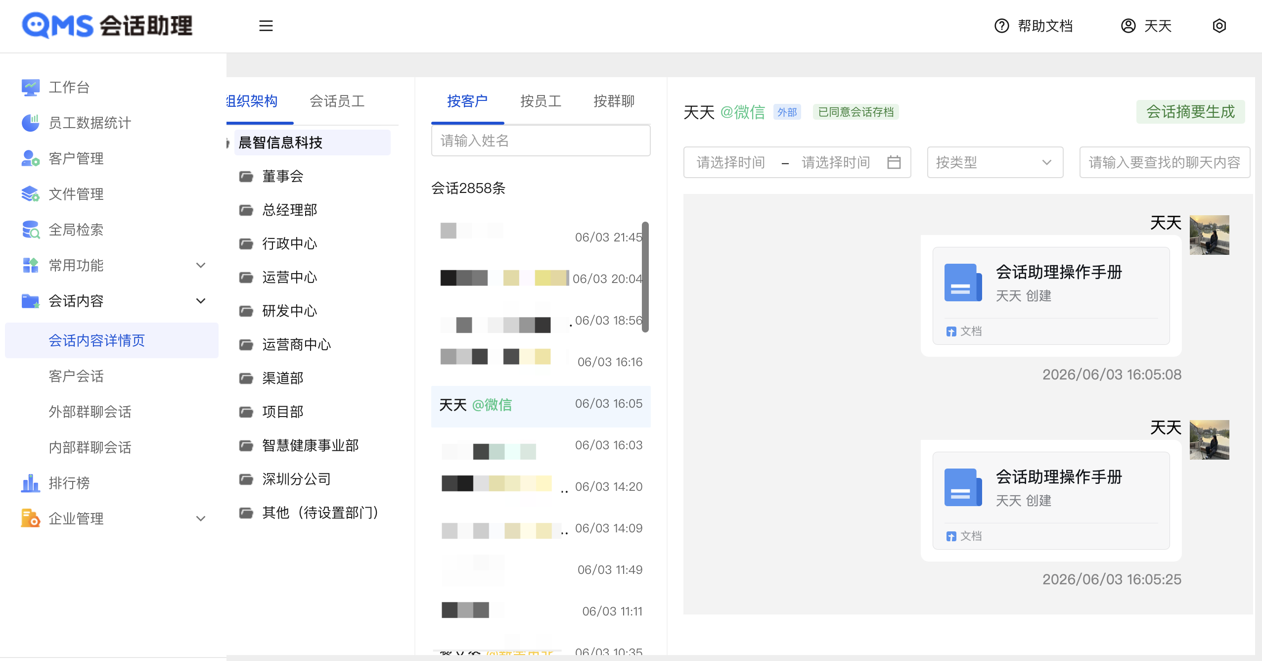Expand the 企业管理 menu chevron
Viewport: 1262px width, 661px height.
coord(201,519)
